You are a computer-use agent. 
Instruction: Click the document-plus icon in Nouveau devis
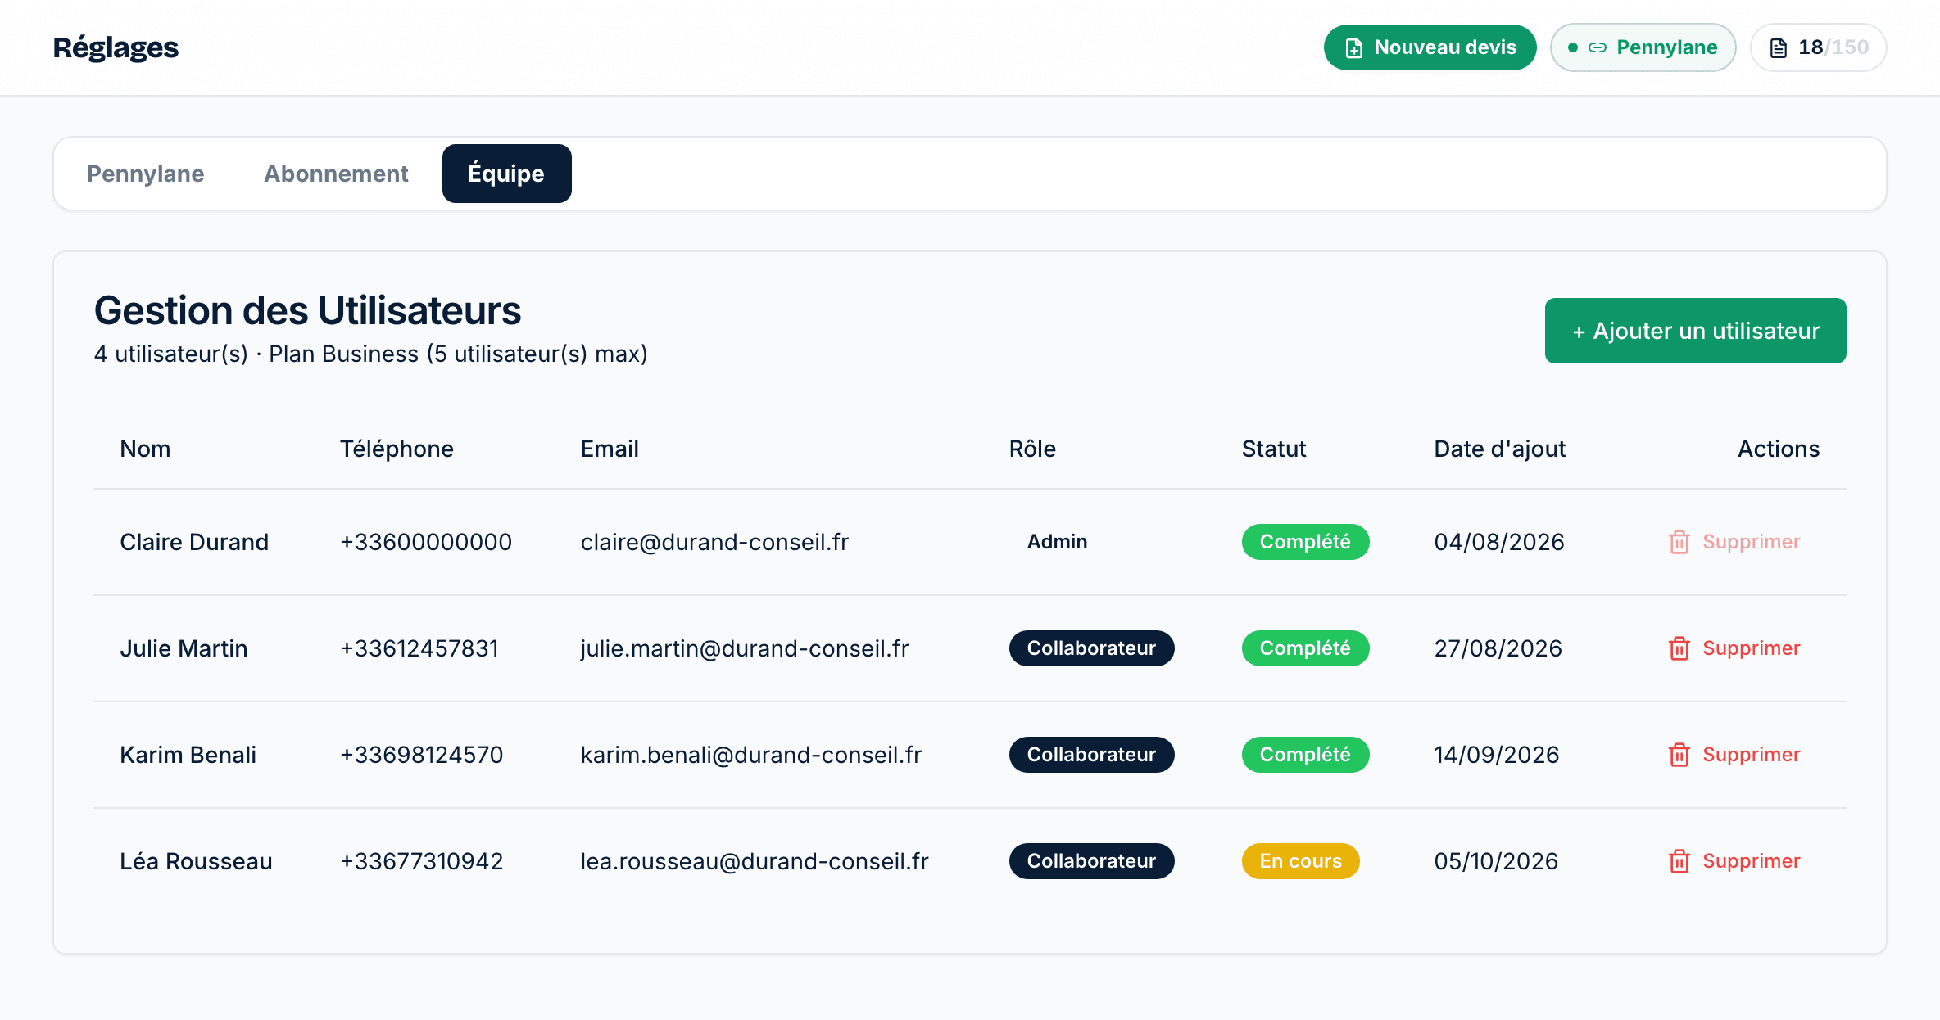point(1354,48)
